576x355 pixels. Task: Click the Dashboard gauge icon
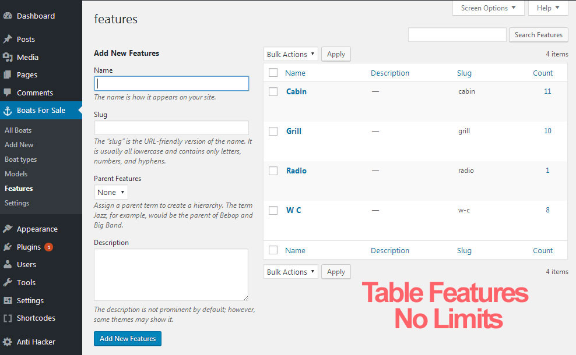click(8, 16)
